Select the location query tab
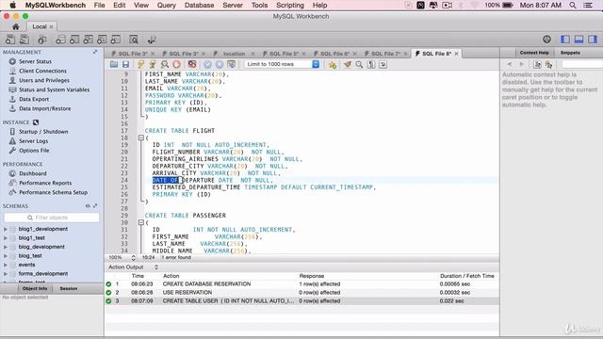This screenshot has width=603, height=339. [234, 54]
